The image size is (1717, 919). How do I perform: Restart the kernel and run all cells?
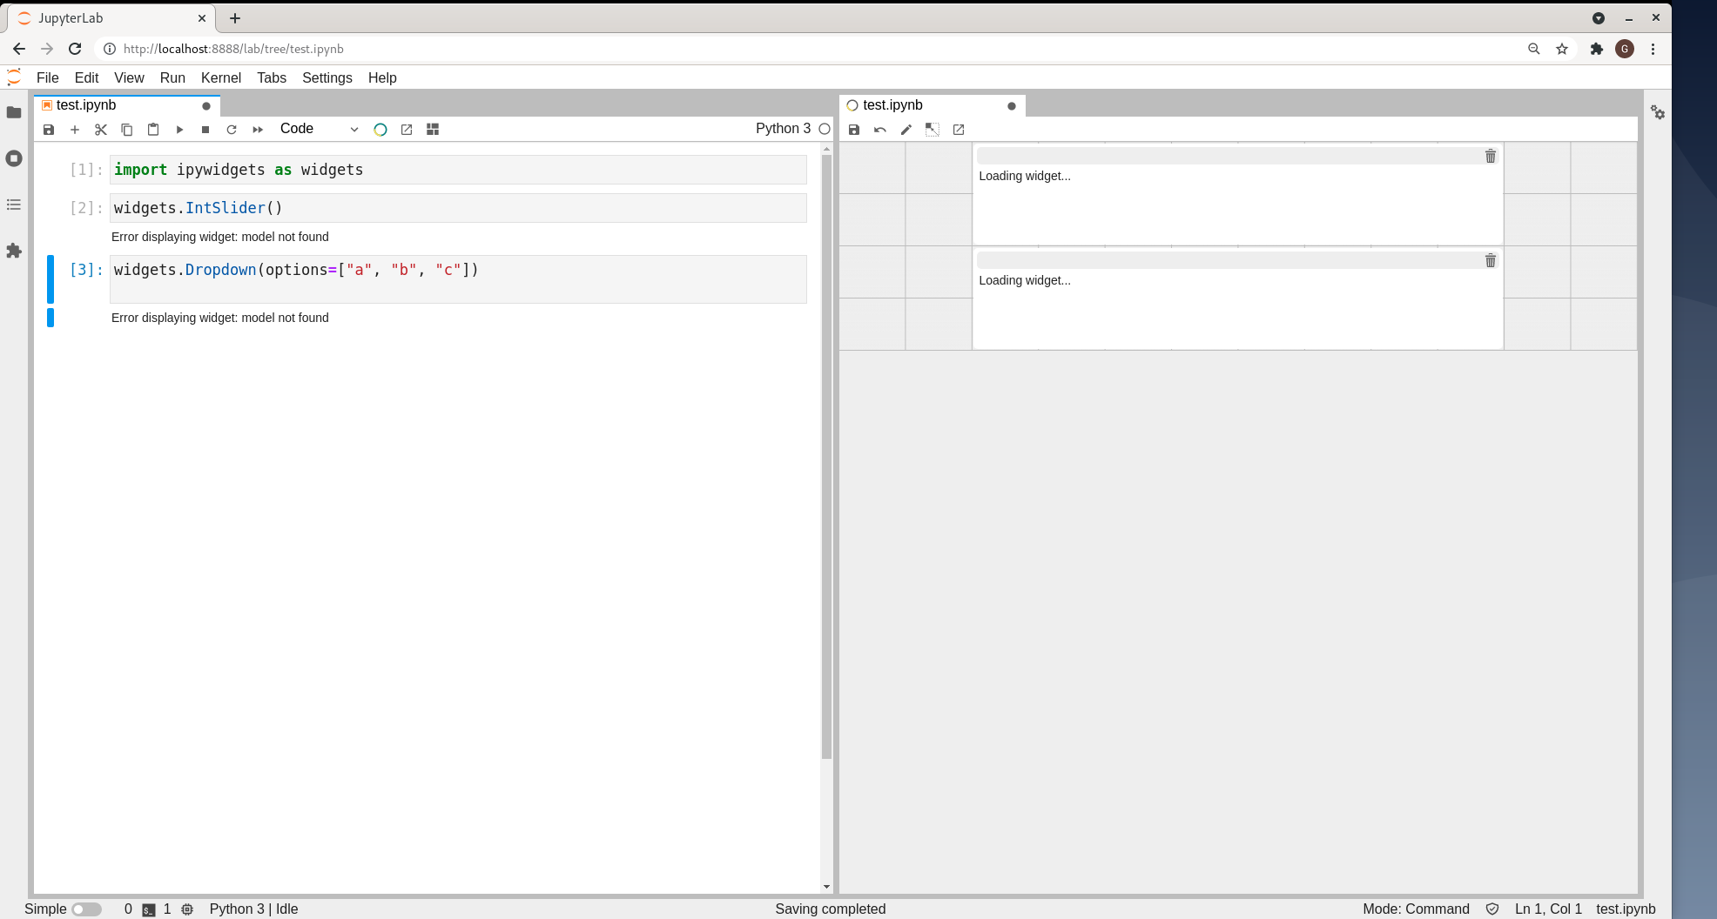pyautogui.click(x=258, y=129)
